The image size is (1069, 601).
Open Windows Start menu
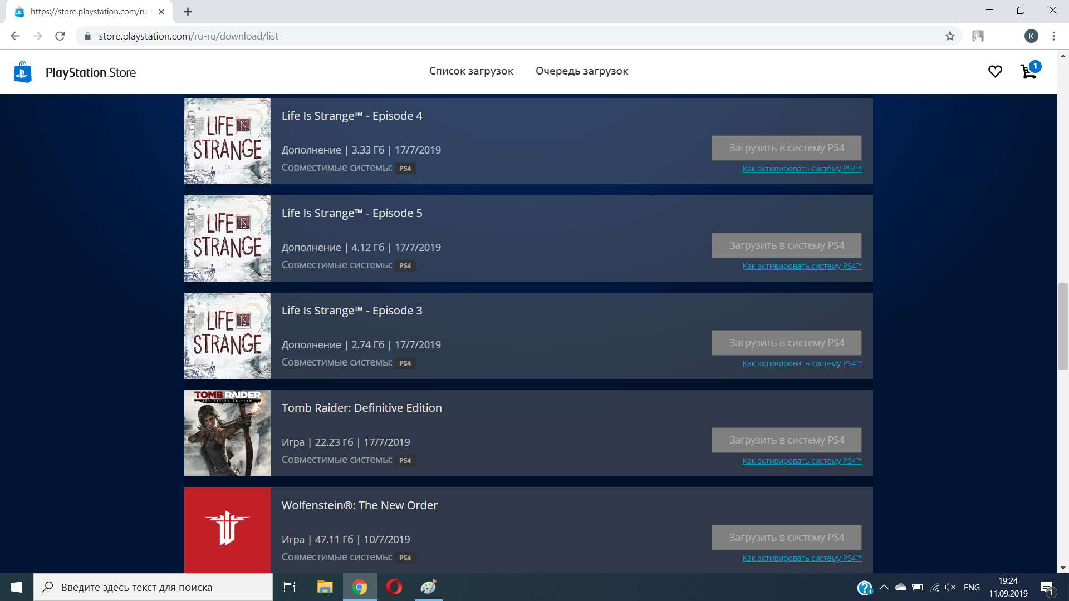[x=17, y=587]
